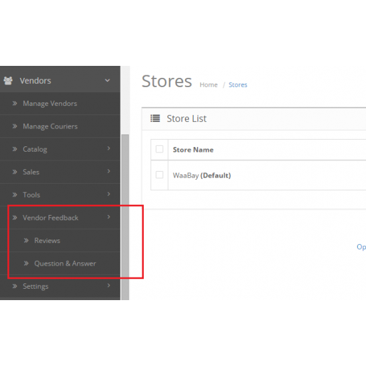The image size is (366, 366).
Task: Click the Store List list icon
Action: (155, 118)
